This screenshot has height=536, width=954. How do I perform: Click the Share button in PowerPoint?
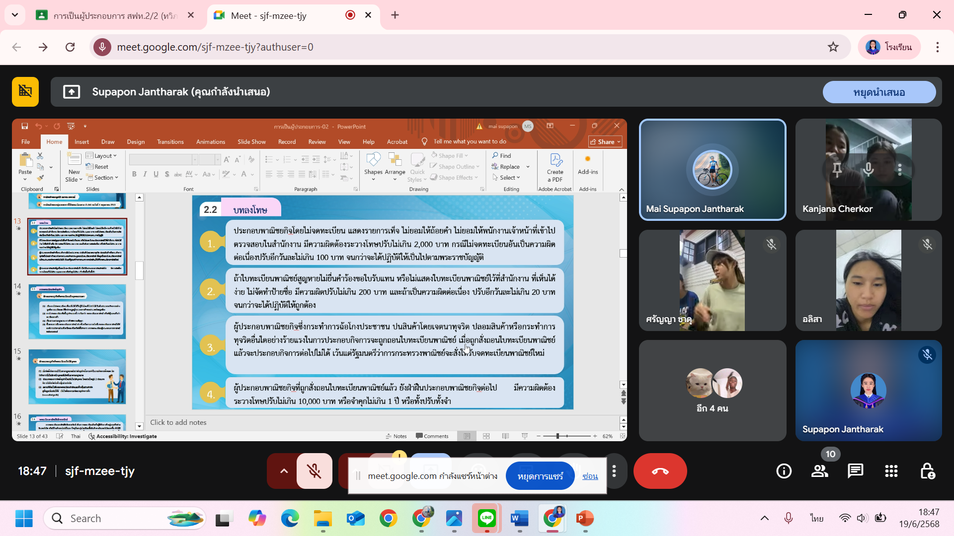[x=606, y=142]
